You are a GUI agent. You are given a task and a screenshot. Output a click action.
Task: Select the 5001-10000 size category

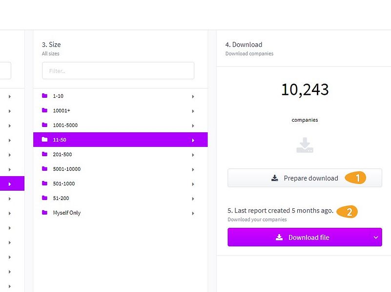(x=121, y=169)
